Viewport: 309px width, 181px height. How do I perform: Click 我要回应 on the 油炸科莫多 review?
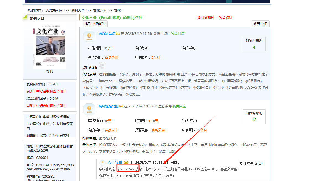tap(178, 34)
